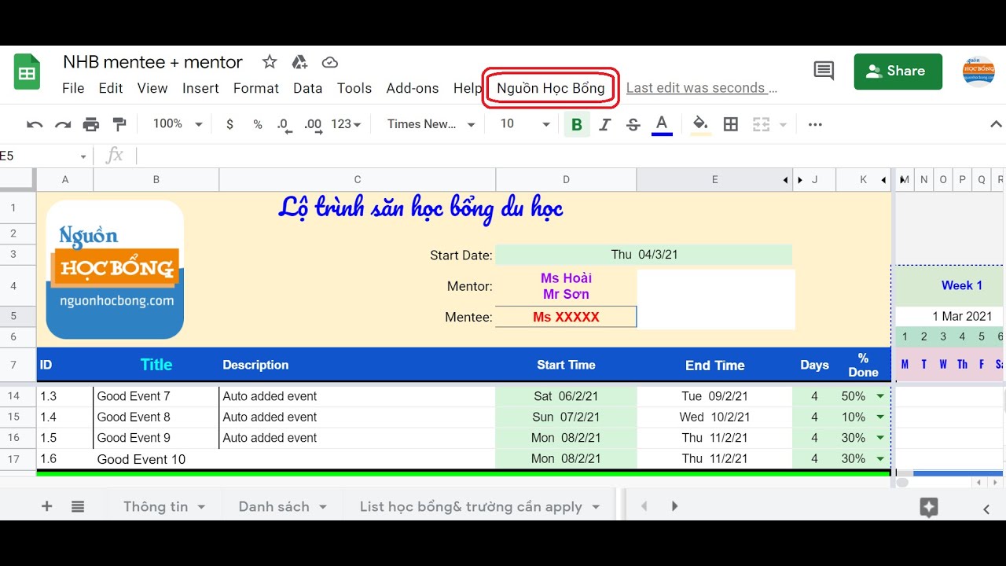Viewport: 1006px width, 566px height.
Task: Select the Paint format tool
Action: click(x=119, y=123)
